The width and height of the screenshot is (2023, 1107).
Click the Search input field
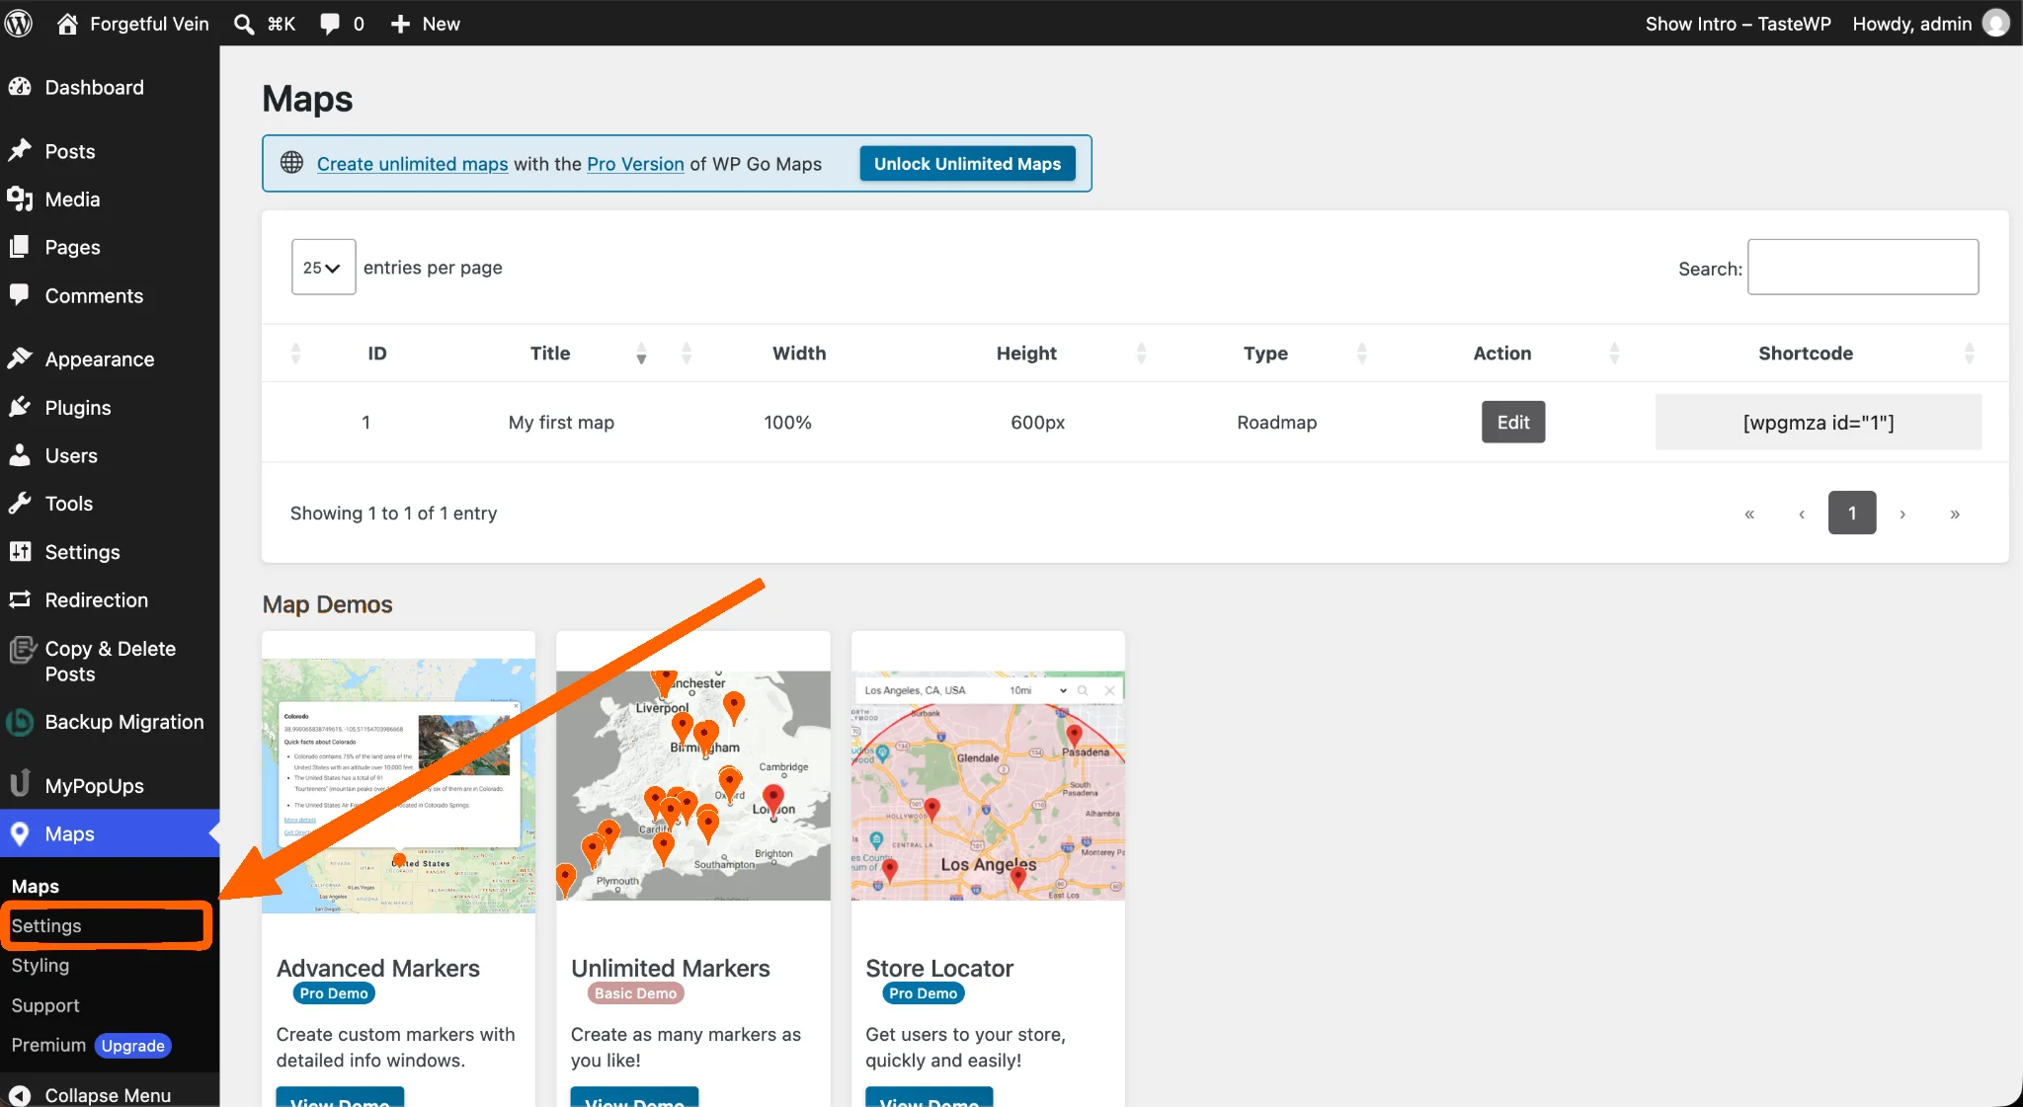[x=1862, y=267]
